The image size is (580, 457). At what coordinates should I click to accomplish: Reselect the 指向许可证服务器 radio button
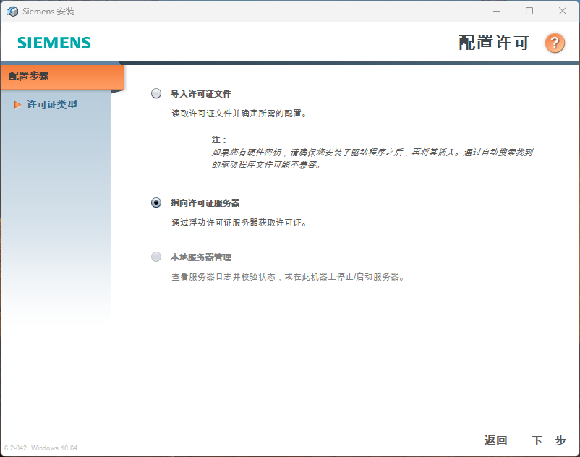(155, 202)
